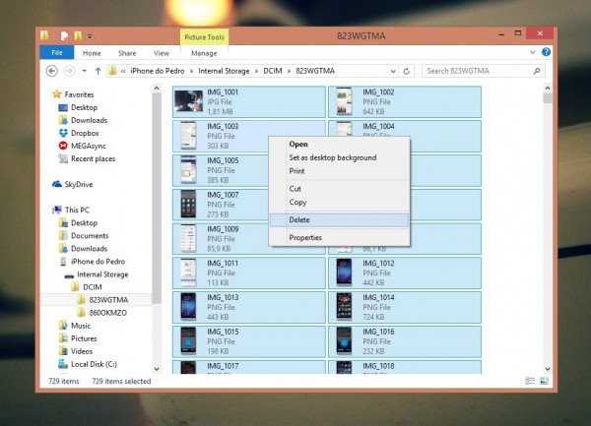591x426 pixels.
Task: Open address bar history dropdown
Action: (393, 71)
